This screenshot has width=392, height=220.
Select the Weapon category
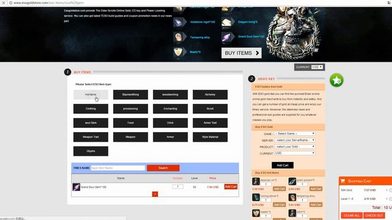point(130,137)
